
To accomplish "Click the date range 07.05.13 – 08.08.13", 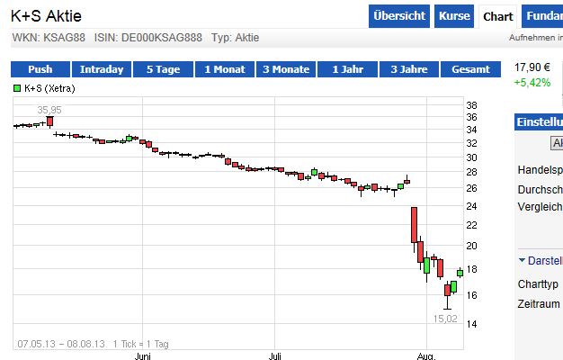I will tap(61, 344).
